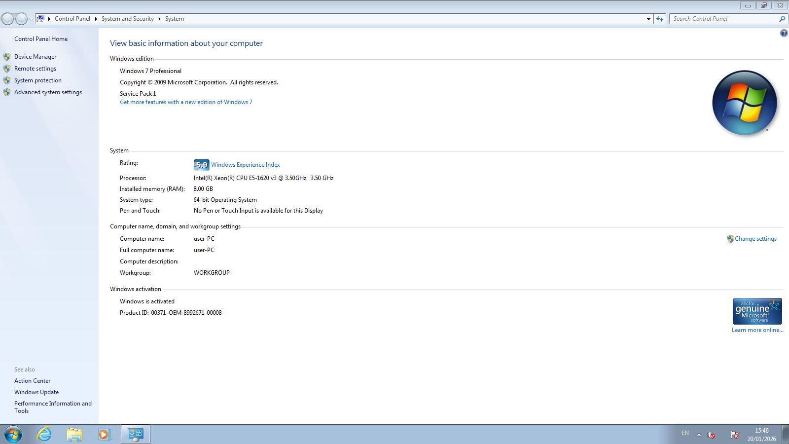789x444 pixels.
Task: Click the muted volume tray icon
Action: [x=711, y=435]
